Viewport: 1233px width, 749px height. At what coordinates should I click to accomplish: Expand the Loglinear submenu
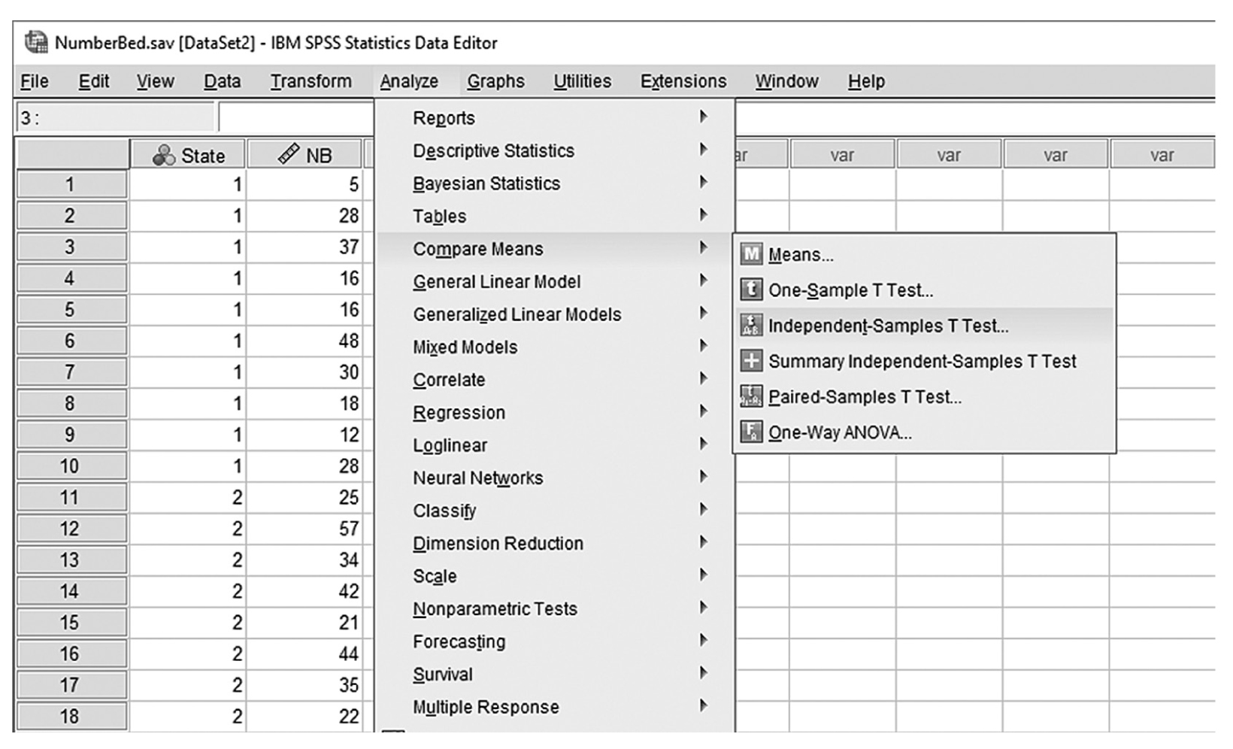click(555, 445)
